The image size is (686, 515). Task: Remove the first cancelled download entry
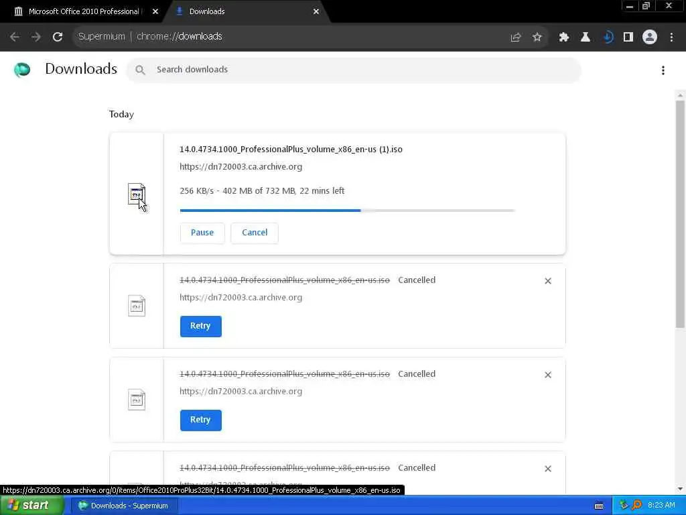click(548, 281)
